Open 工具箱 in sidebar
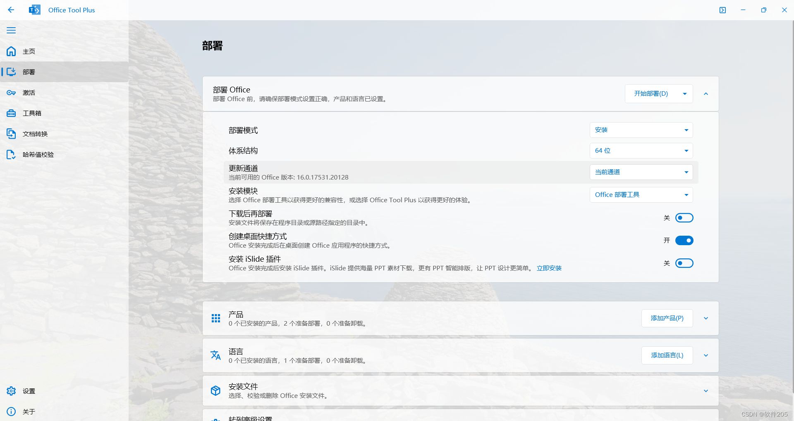 64,113
